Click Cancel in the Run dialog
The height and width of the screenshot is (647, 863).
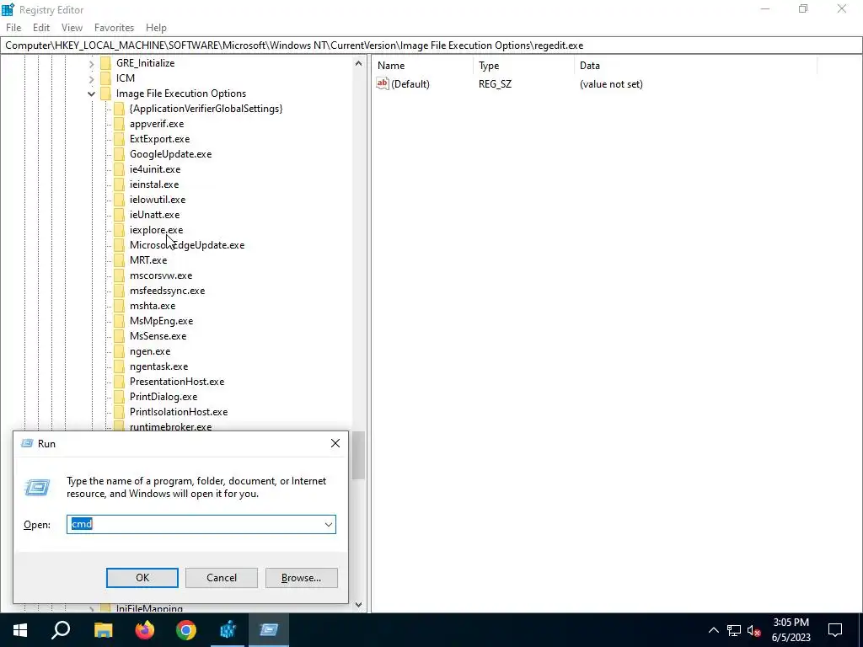222,577
